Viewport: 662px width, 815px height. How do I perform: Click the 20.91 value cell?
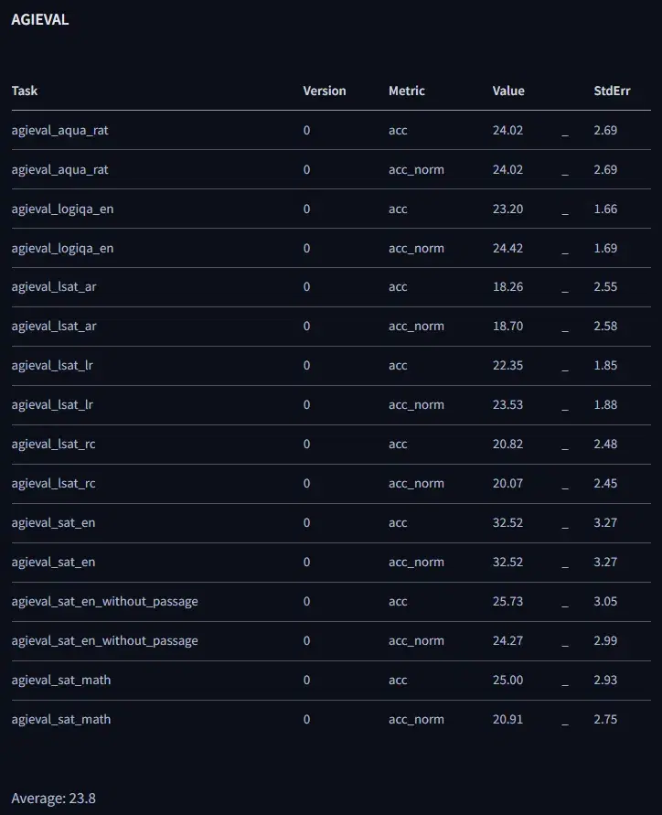pyautogui.click(x=507, y=719)
